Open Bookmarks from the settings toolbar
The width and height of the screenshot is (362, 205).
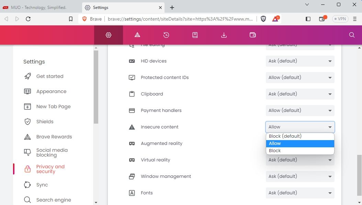(195, 35)
